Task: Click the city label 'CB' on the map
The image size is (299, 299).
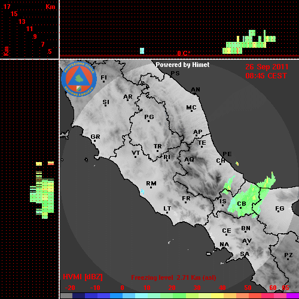Action: (x=242, y=204)
